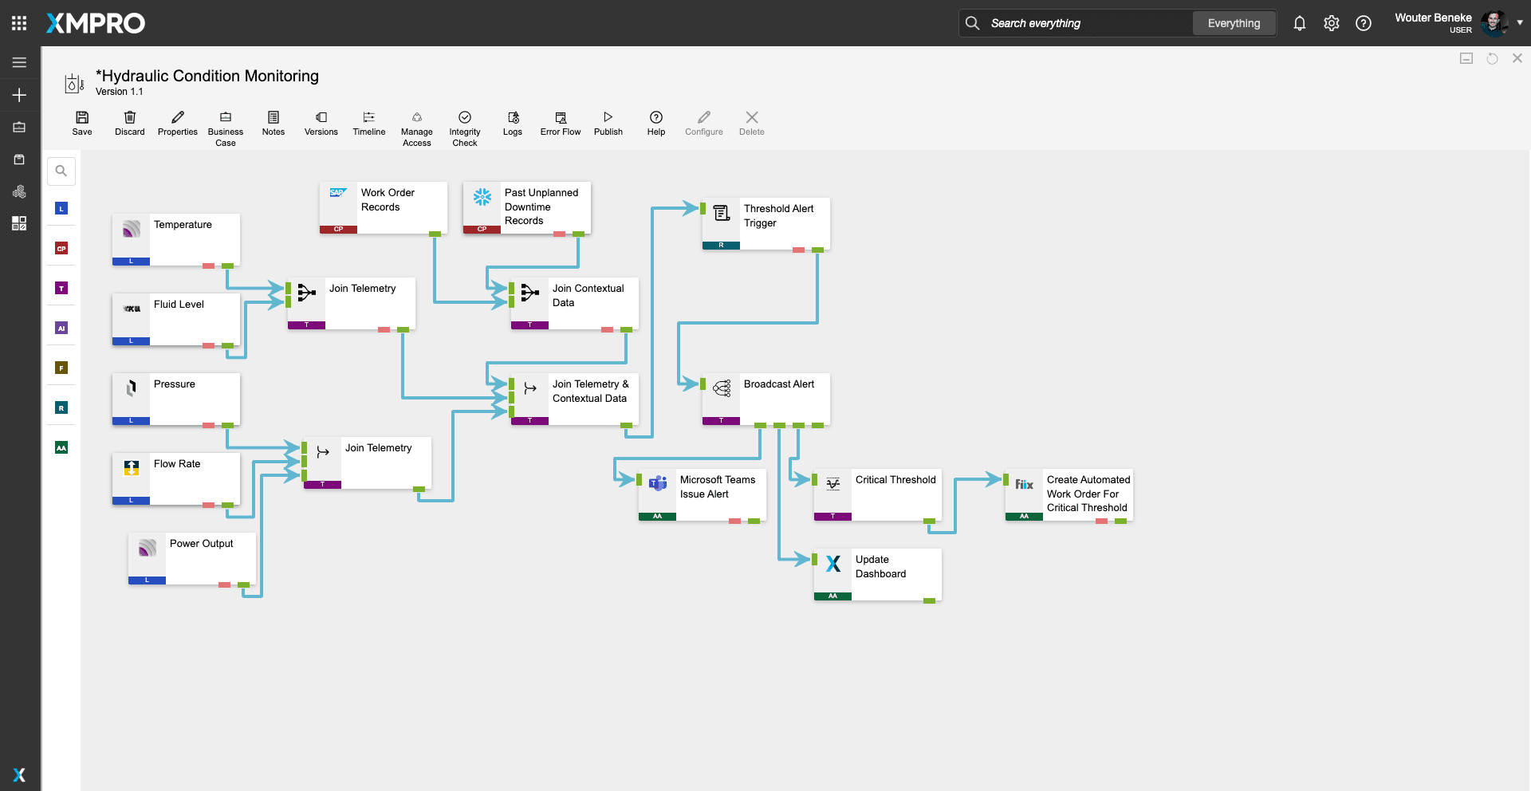The width and height of the screenshot is (1531, 791).
Task: Select the Broadcast Alert node
Action: click(x=779, y=395)
